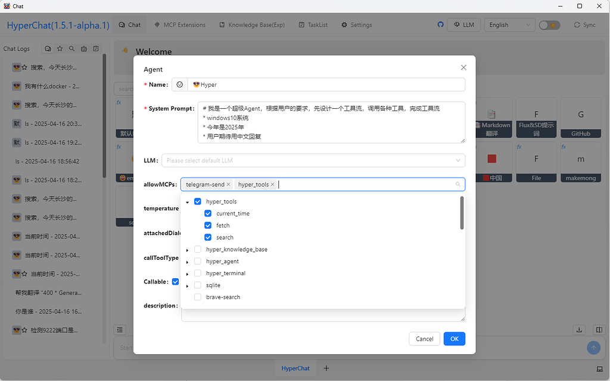Check the sqlite checkbox
610x381 pixels.
click(198, 285)
